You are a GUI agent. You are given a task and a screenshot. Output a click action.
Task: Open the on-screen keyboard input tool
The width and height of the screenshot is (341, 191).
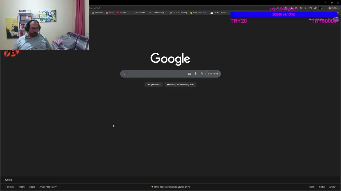click(x=189, y=74)
